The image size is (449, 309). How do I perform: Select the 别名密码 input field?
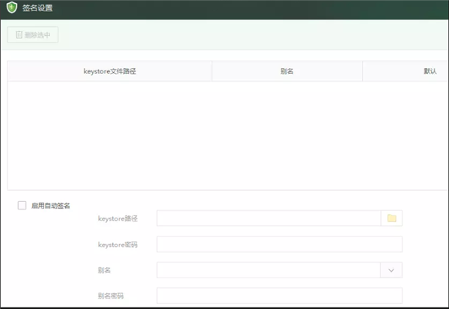pyautogui.click(x=278, y=296)
